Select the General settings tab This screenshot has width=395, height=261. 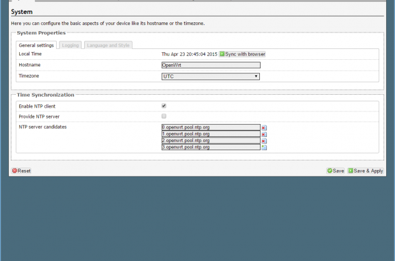(x=36, y=45)
